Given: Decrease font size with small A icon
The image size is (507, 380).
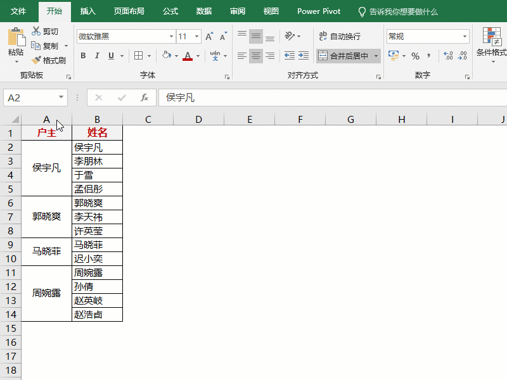Looking at the screenshot, I should click(x=224, y=36).
